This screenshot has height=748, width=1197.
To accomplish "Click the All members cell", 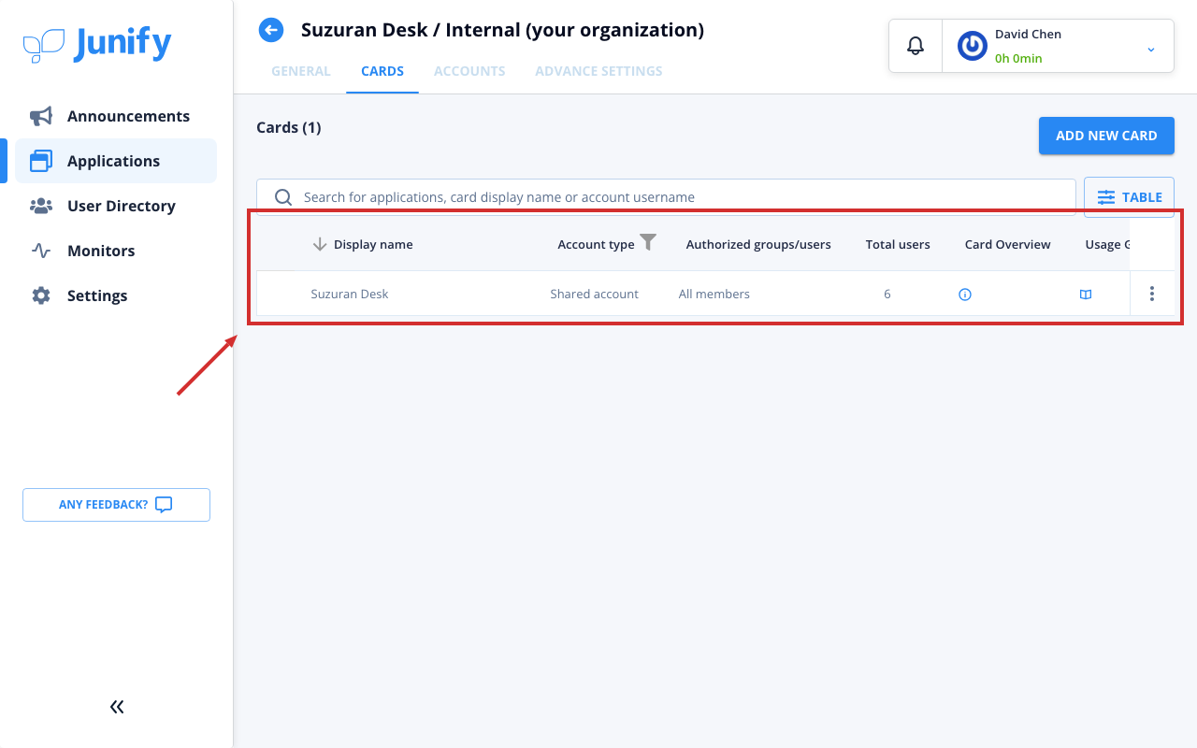I will coord(714,294).
